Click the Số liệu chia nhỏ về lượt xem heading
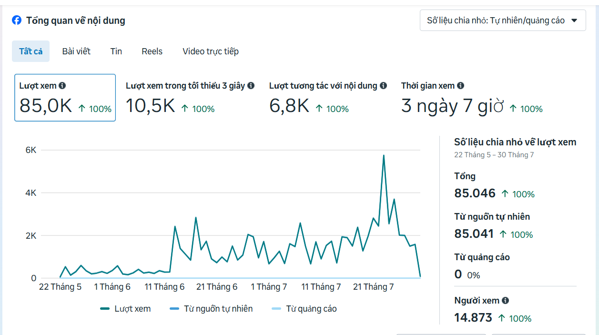 point(515,142)
